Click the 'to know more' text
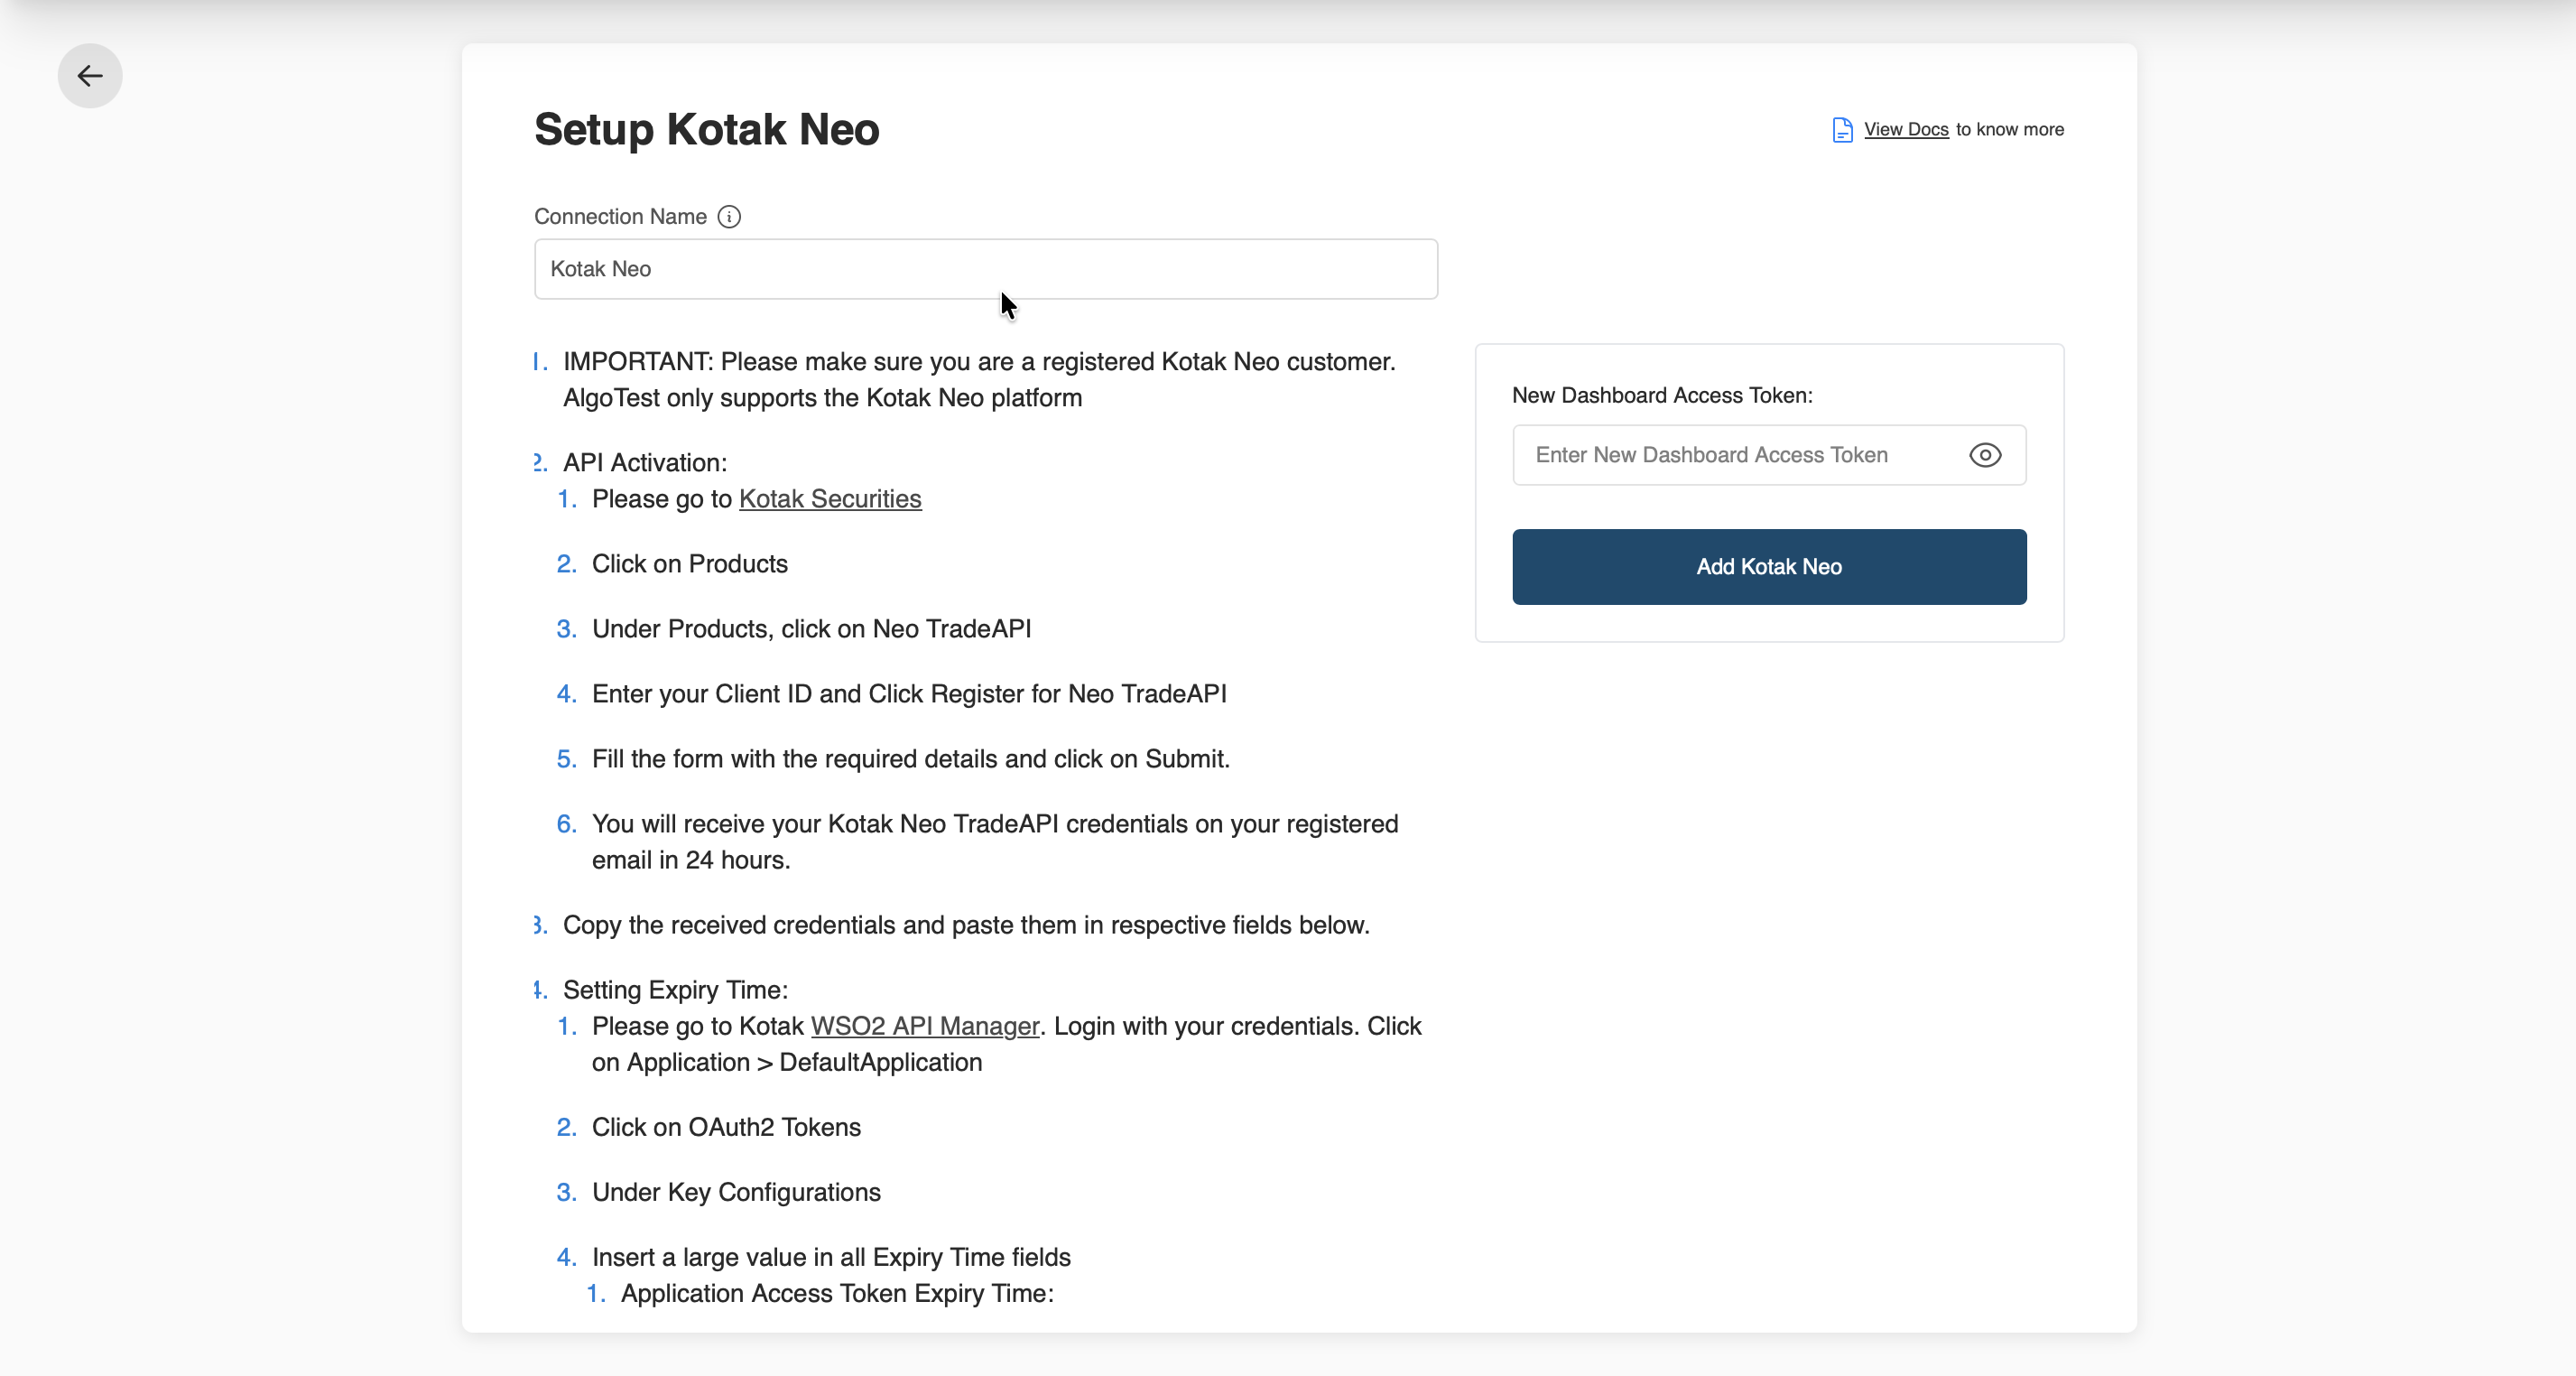 [2009, 130]
